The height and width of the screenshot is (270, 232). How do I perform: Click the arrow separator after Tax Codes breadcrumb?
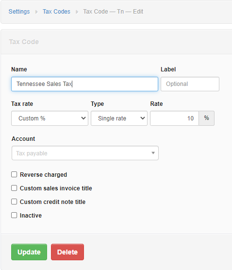pos(77,12)
